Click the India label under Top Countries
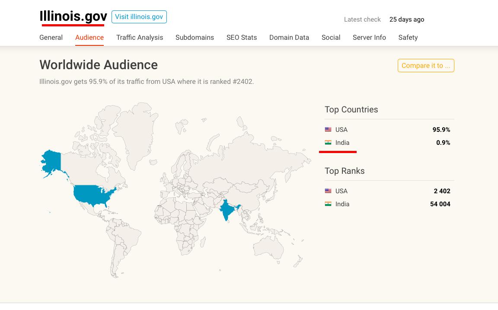 click(x=342, y=143)
